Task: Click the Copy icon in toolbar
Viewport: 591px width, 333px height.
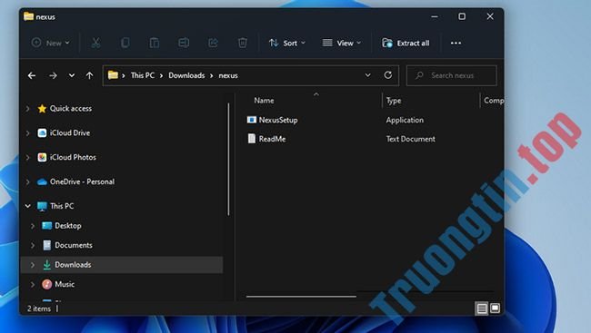Action: [125, 43]
